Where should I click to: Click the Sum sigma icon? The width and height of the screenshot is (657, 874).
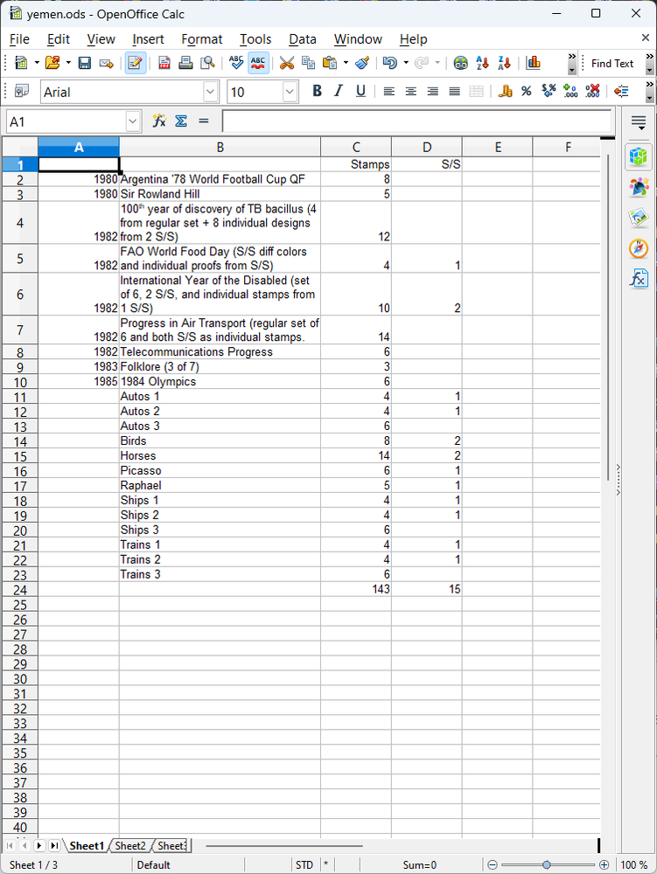pyautogui.click(x=181, y=121)
